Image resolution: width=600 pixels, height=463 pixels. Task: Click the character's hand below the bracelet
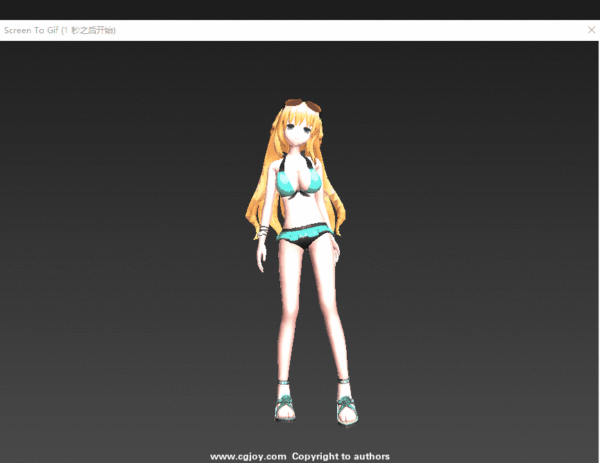tap(262, 258)
